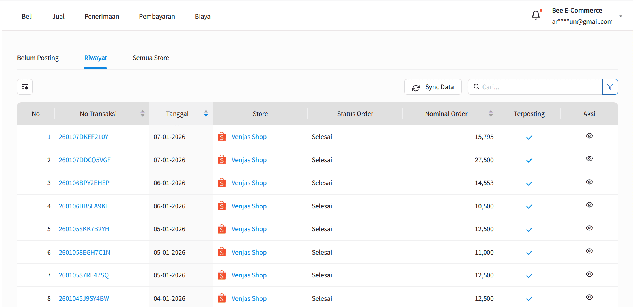Open the notification bell
The height and width of the screenshot is (307, 633).
pos(536,15)
